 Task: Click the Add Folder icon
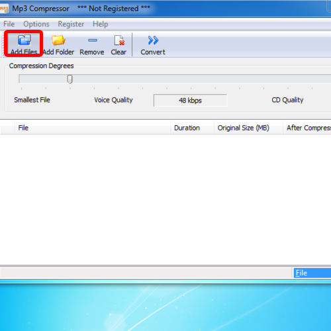[58, 40]
